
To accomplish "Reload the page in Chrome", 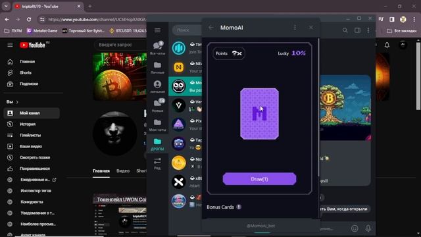I will pyautogui.click(x=29, y=19).
